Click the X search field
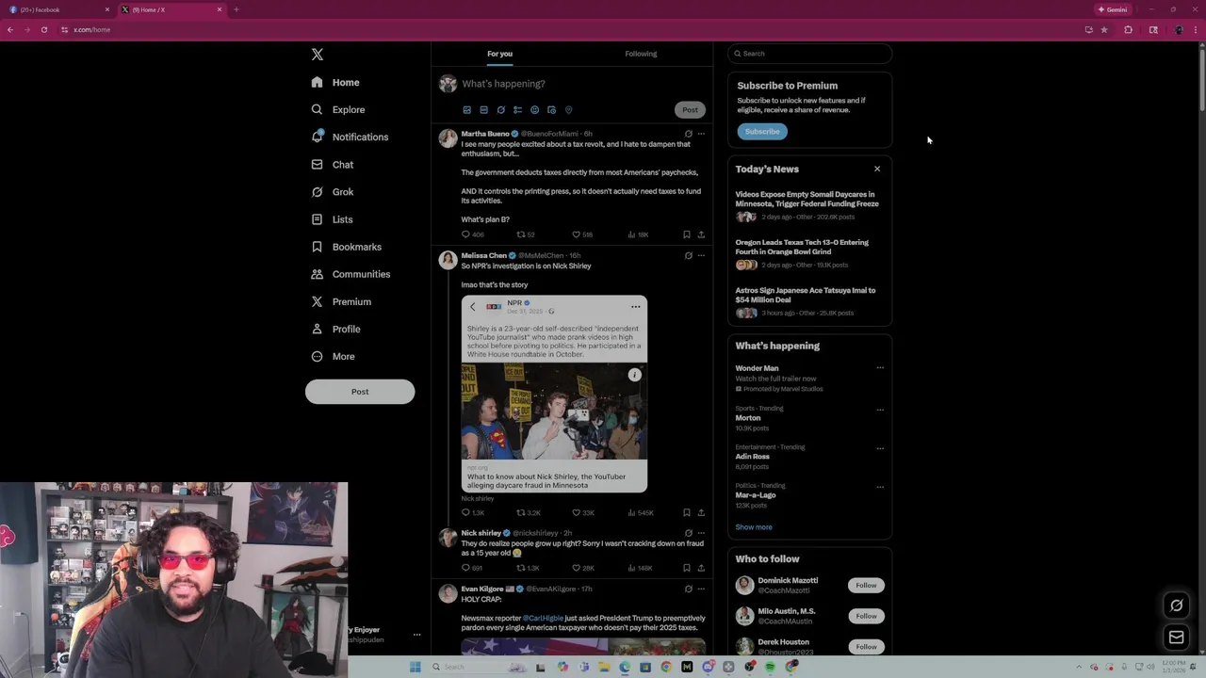The image size is (1206, 678). (809, 54)
